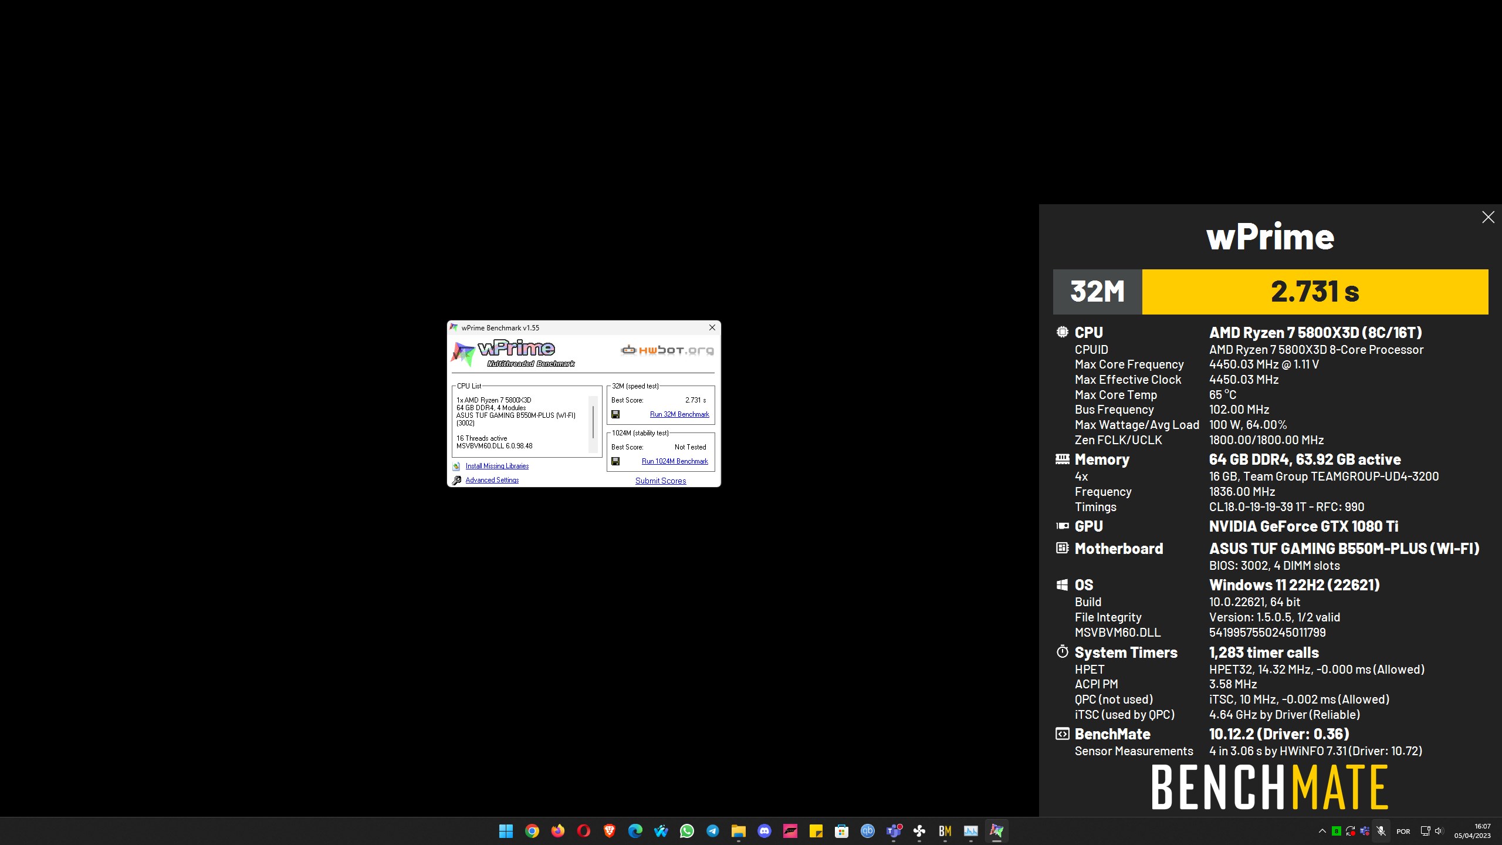Open qBittorrent from the taskbar
Screen dimensions: 1502x845
867,831
